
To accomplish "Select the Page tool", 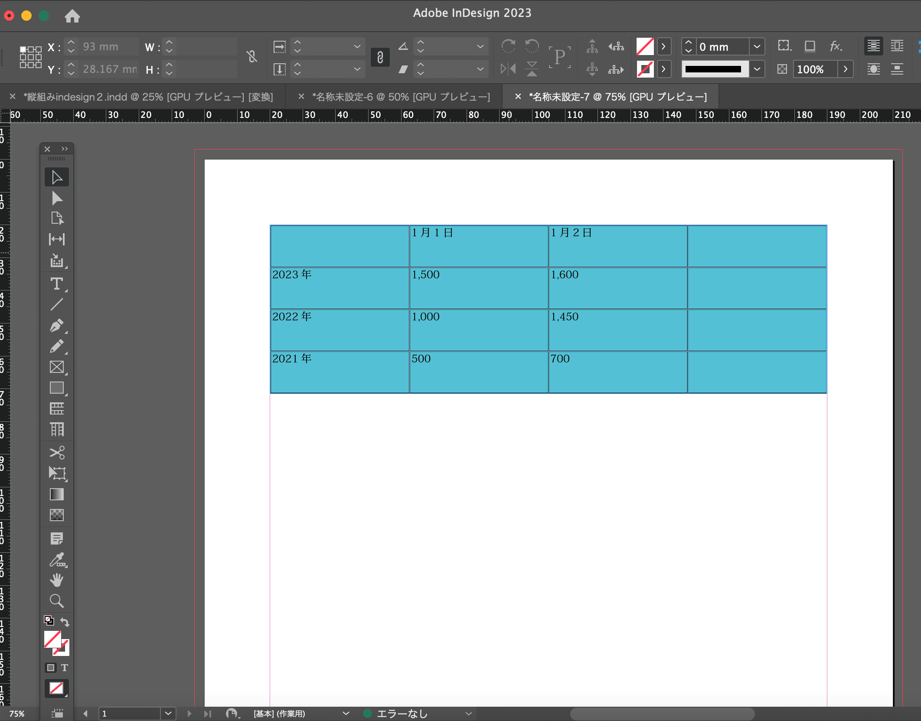I will 57,218.
